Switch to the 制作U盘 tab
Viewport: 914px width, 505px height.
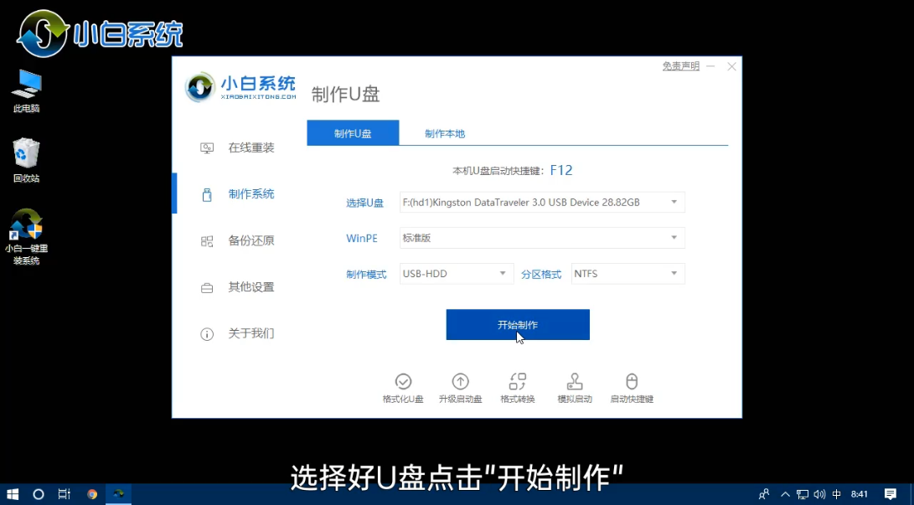pyautogui.click(x=353, y=133)
